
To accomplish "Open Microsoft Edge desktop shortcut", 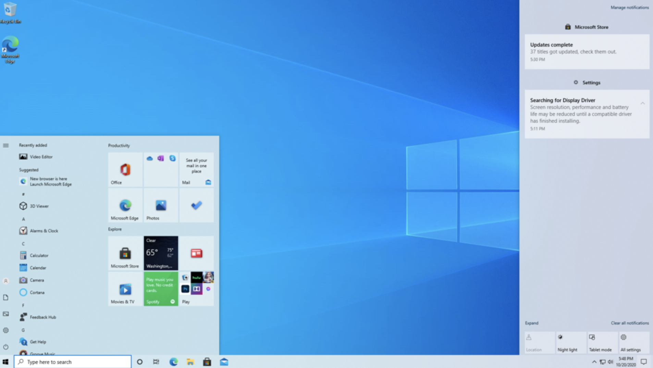I will click(x=10, y=49).
